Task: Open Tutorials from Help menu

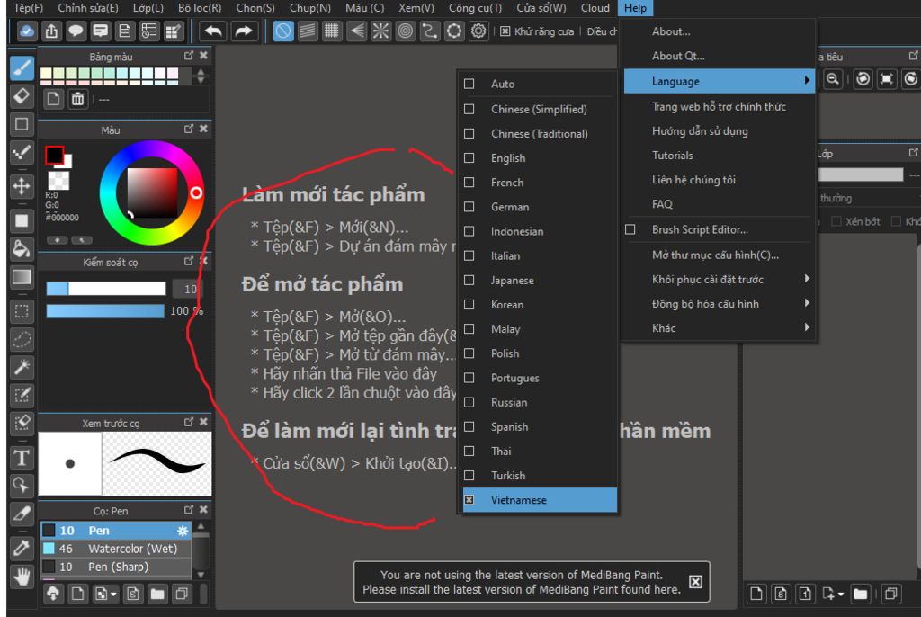Action: pyautogui.click(x=719, y=155)
